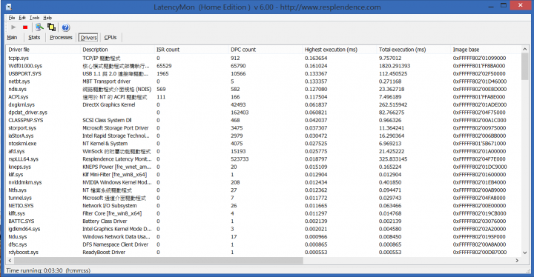Click the horizontal scrollbar thumb
This screenshot has width=534, height=277.
[159, 260]
